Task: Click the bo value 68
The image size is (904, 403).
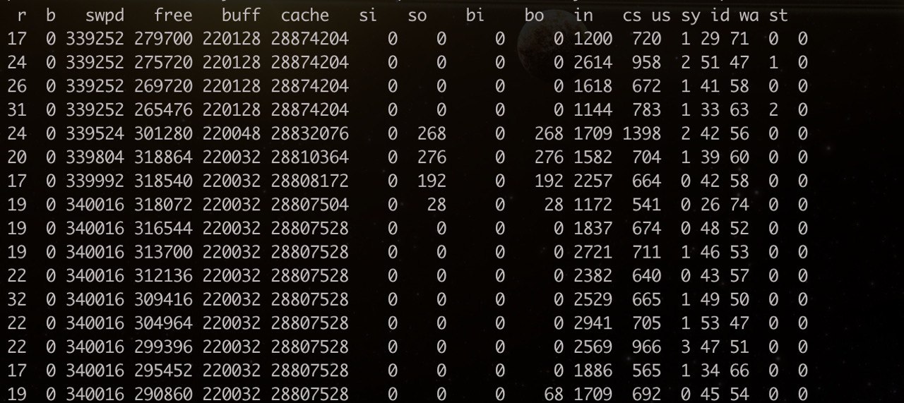Action: coord(554,394)
